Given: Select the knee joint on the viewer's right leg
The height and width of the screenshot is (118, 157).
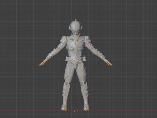Looking at the screenshot, I should (x=83, y=83).
